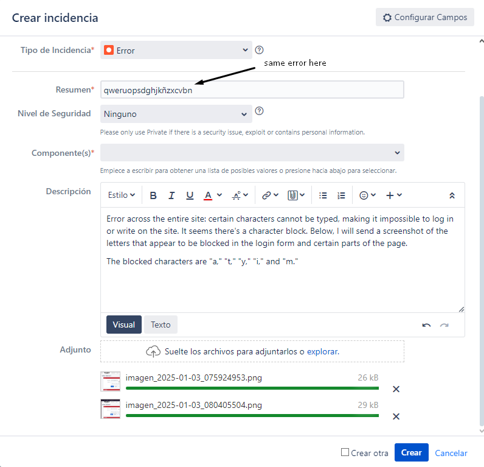The width and height of the screenshot is (484, 467).
Task: Switch to the Texto editor tab
Action: coord(161,325)
